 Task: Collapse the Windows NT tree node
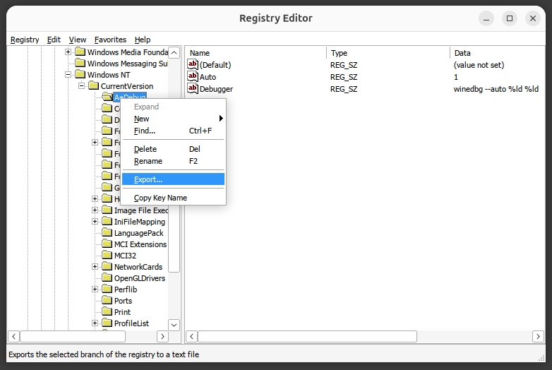click(x=68, y=75)
